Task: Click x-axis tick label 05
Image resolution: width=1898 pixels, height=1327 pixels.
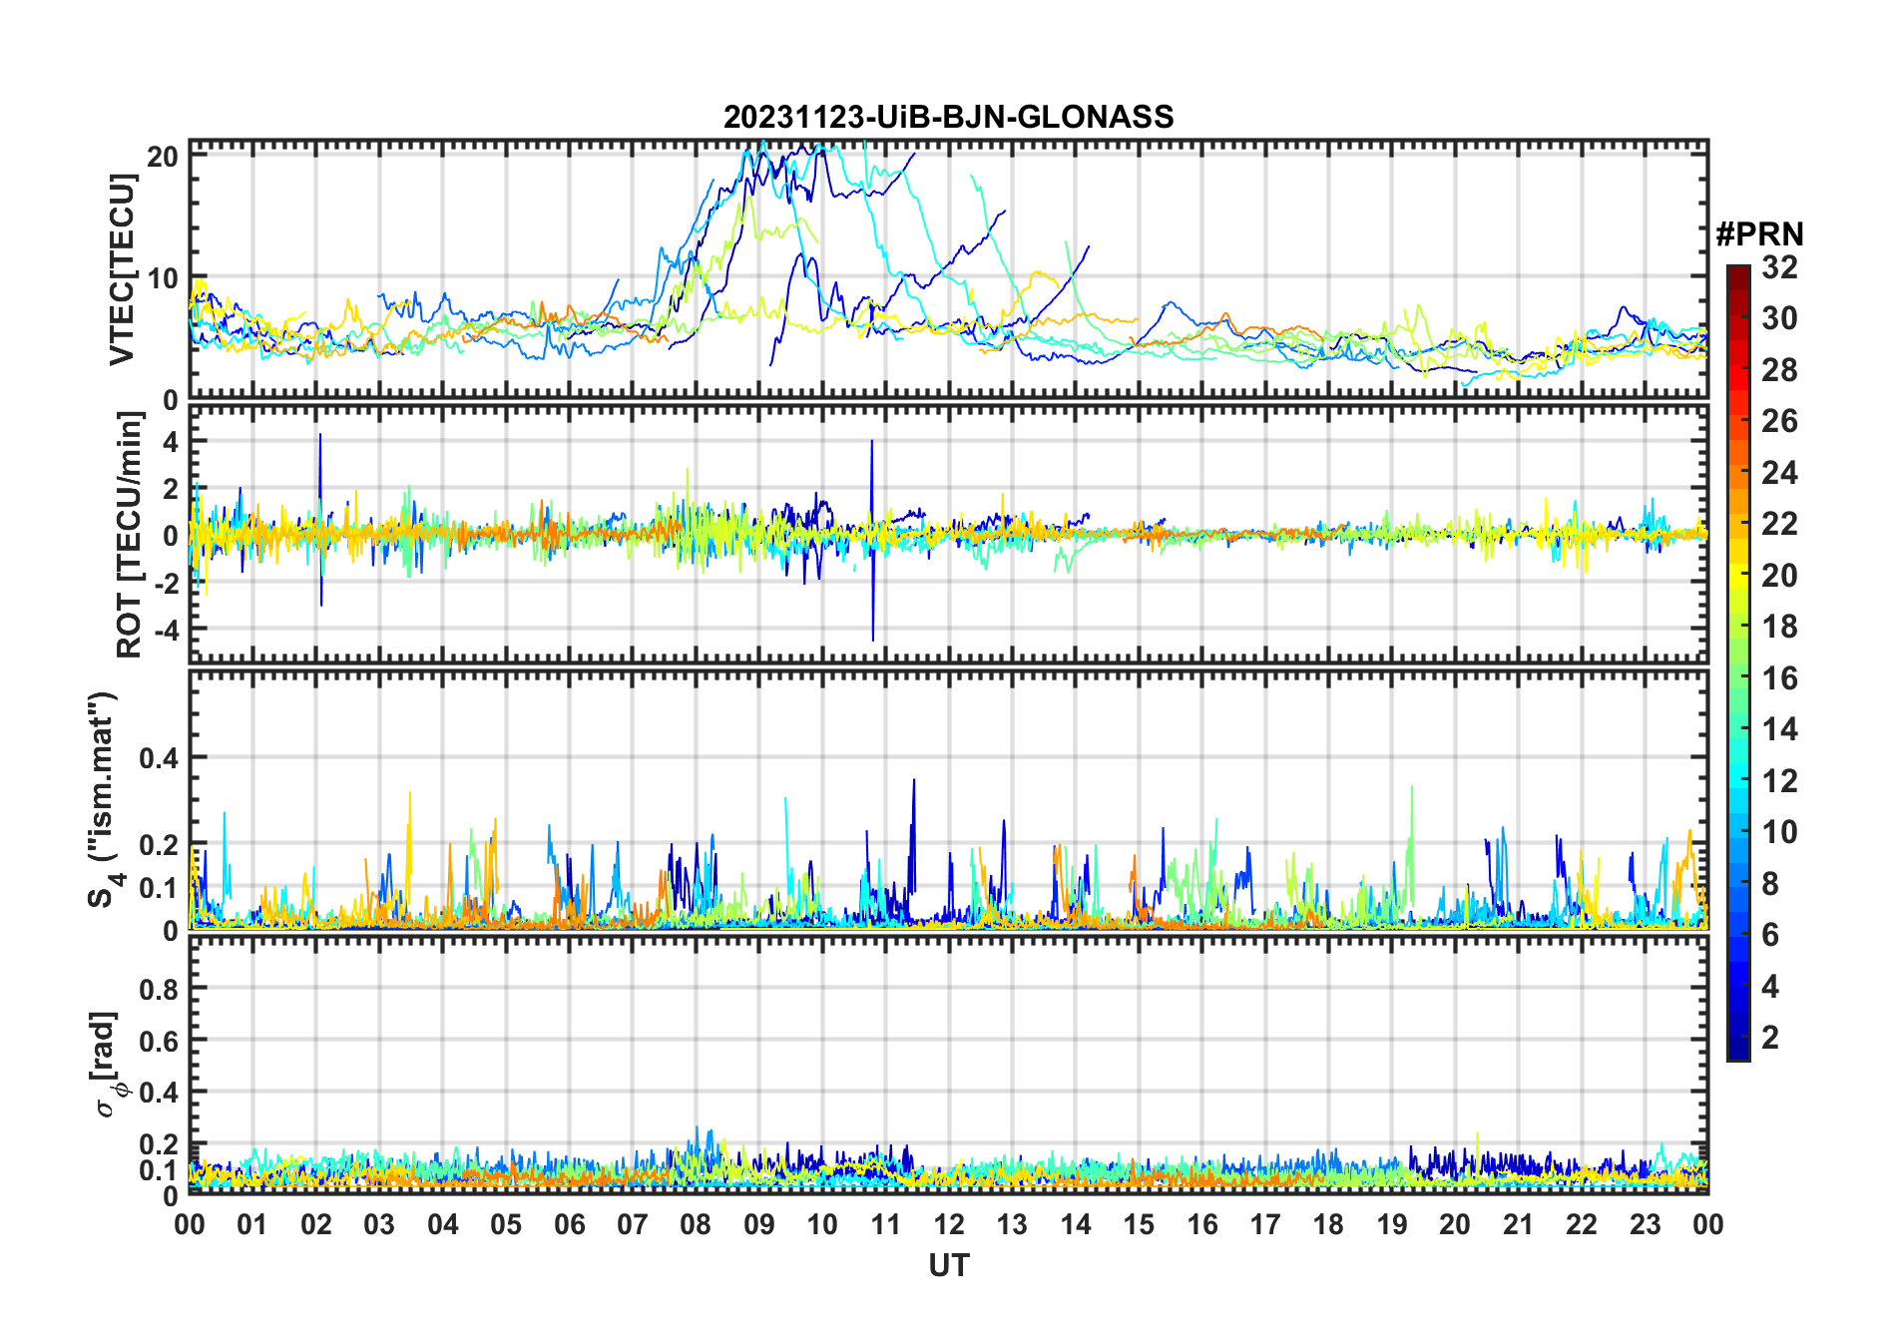Action: [x=506, y=1224]
